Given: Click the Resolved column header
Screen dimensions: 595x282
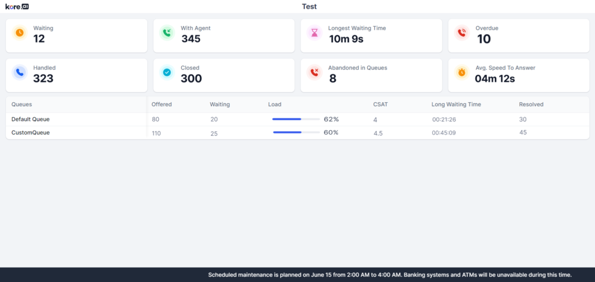Looking at the screenshot, I should coord(531,104).
